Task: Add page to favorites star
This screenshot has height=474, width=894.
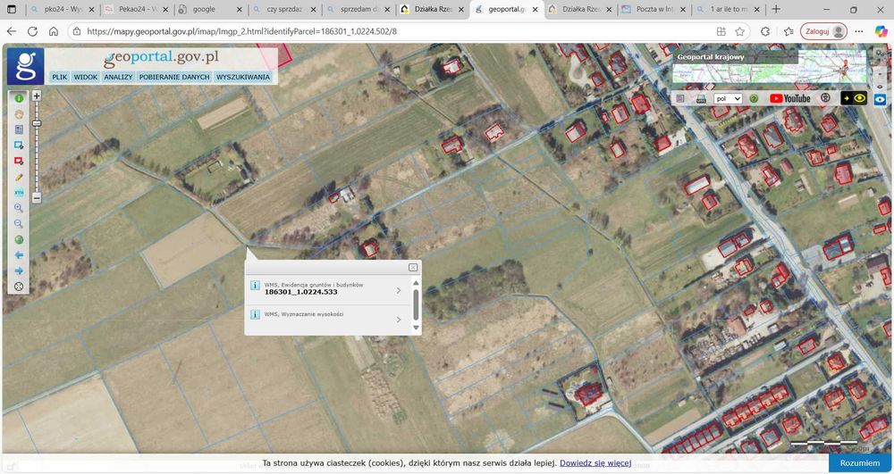Action: [x=740, y=31]
